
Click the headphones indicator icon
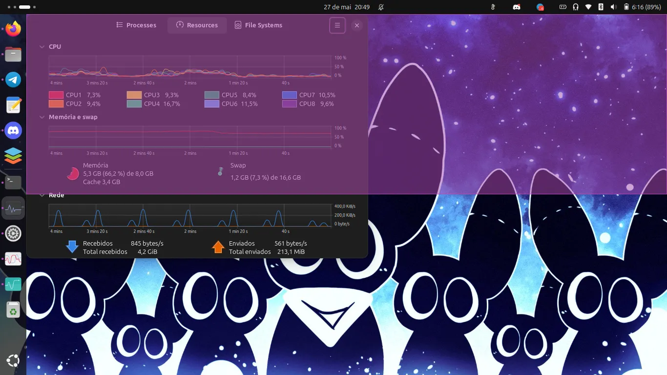pyautogui.click(x=576, y=7)
